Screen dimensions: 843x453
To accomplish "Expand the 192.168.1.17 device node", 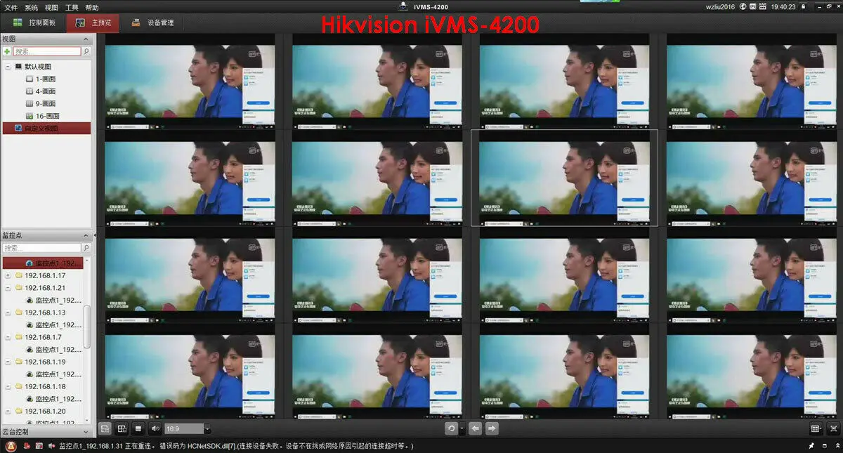I will (8, 275).
